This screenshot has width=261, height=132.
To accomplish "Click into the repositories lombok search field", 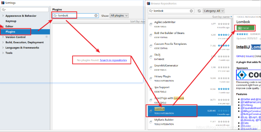I will point(171,11).
